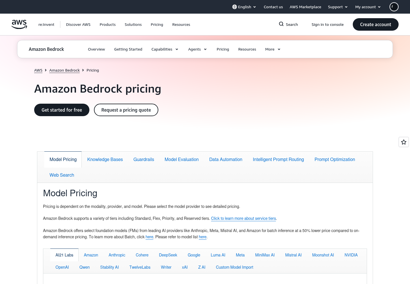The width and height of the screenshot is (410, 284).
Task: Select Mistral AI provider tab
Action: pos(293,255)
